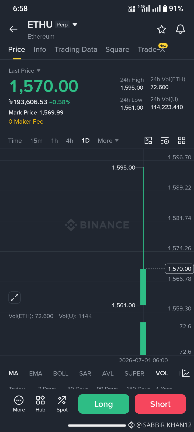Toggle the EMA indicator
This screenshot has width=194, height=432.
pos(36,373)
